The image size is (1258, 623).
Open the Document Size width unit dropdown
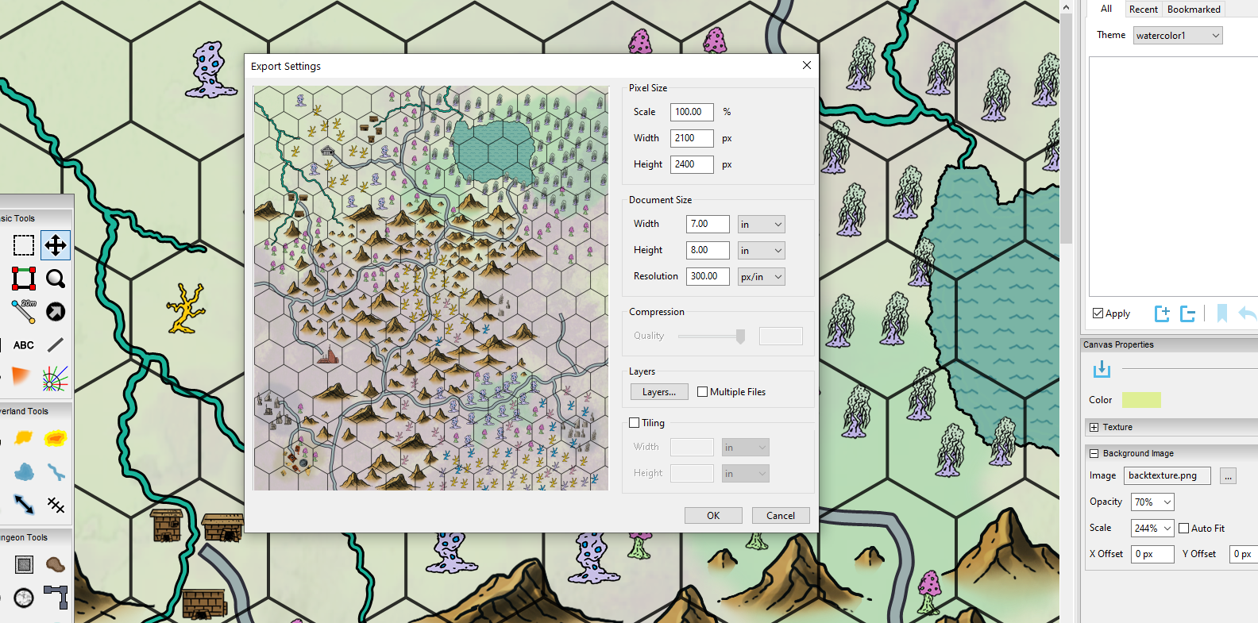click(761, 225)
